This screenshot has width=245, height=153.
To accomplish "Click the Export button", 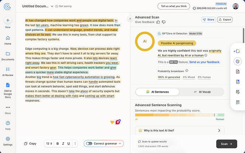I will pyautogui.click(x=225, y=20).
